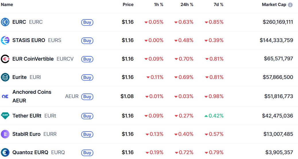This screenshot has height=159, width=298.
Task: Sort table by Price column header
Action: 128,5
